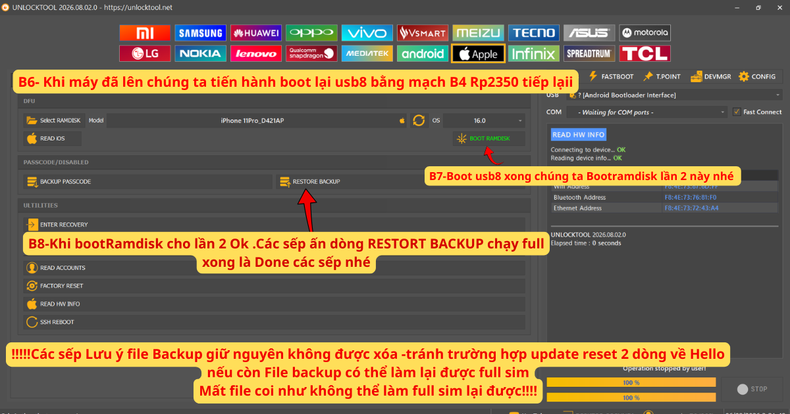Open the Lenovo brand section

(x=256, y=53)
